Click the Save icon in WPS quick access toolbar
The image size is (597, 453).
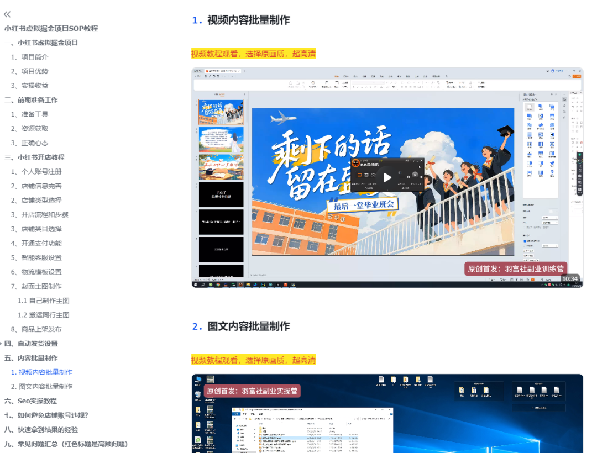click(205, 76)
